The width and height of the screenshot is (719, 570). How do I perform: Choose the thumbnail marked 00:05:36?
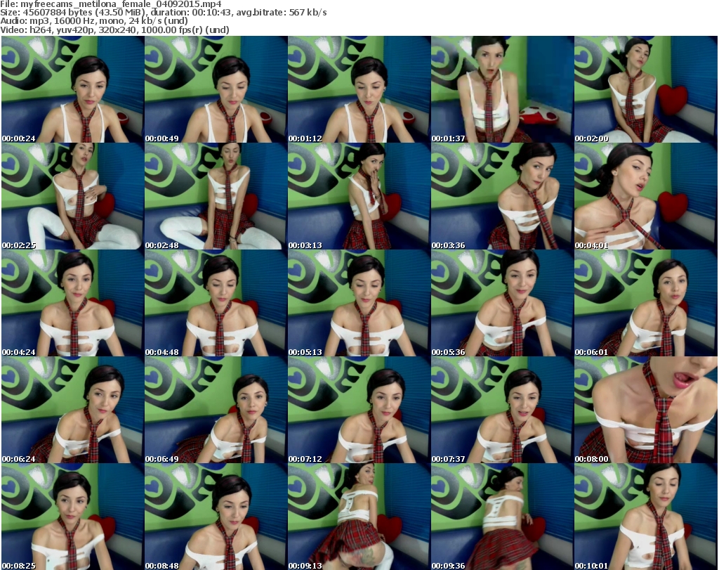tap(502, 303)
